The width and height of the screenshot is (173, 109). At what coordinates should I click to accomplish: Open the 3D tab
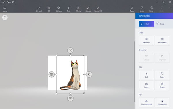pos(49,9)
